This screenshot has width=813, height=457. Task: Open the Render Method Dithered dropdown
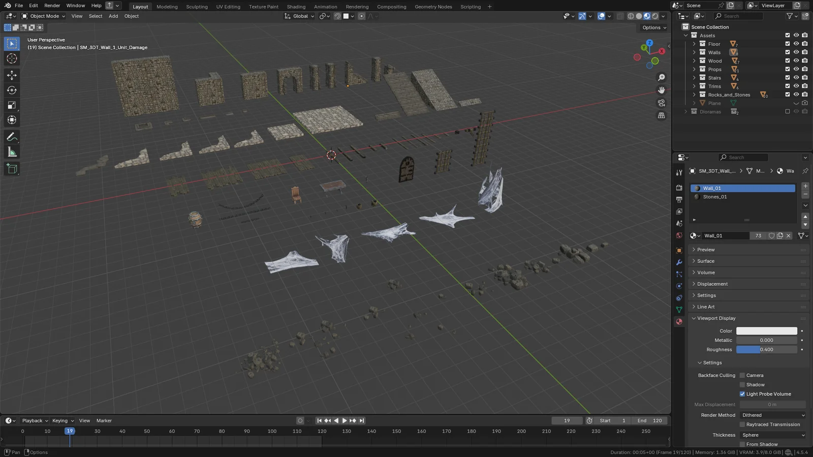tap(772, 415)
